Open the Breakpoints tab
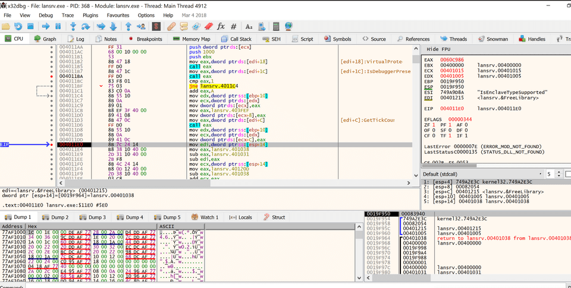571x288 pixels. click(145, 39)
